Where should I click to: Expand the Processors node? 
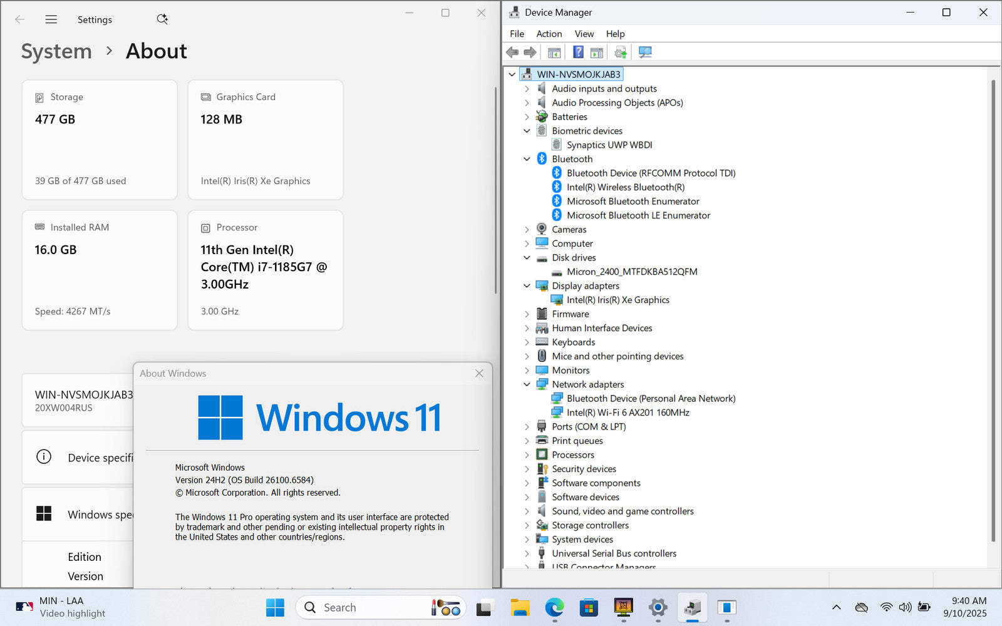527,455
